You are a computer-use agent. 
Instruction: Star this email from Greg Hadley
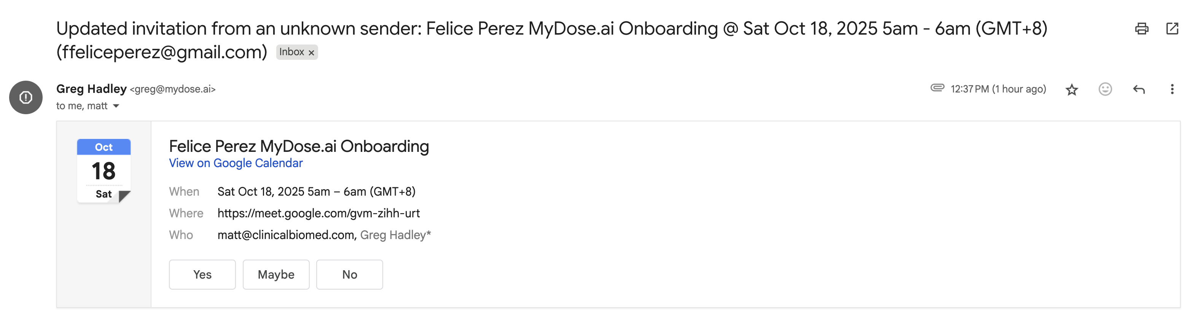click(x=1072, y=89)
